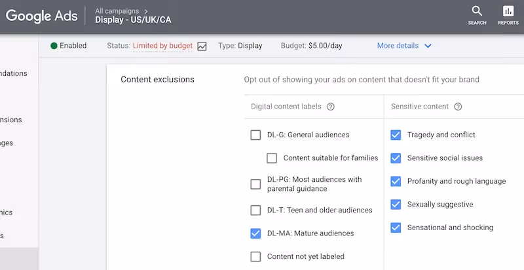Uncheck Profanity and rough language

(396, 181)
